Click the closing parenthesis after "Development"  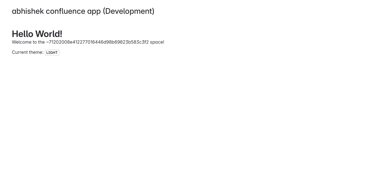(x=153, y=11)
